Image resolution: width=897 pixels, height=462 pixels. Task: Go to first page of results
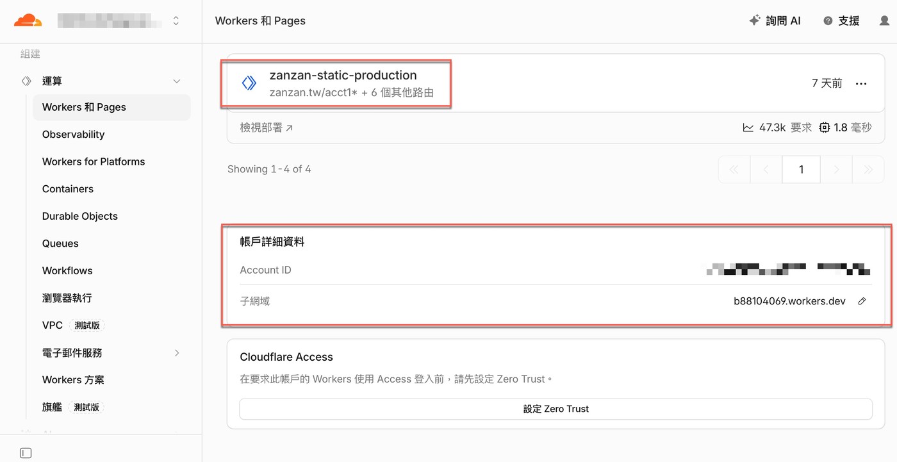(x=734, y=170)
